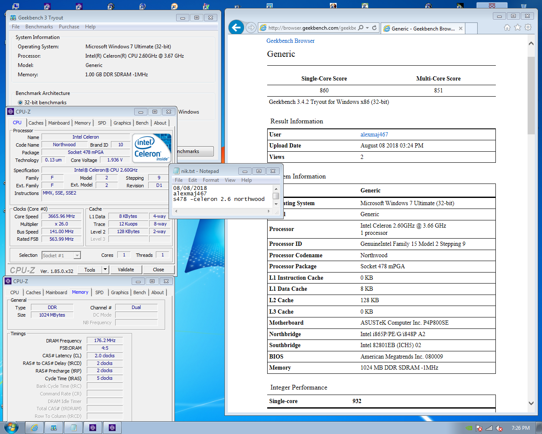Open Internet Explorer from the taskbar
Viewport: 542px width, 434px height.
coord(34,428)
